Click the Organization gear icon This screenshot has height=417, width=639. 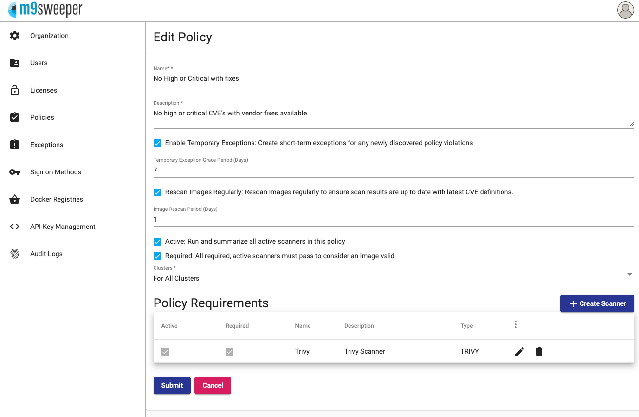click(15, 36)
